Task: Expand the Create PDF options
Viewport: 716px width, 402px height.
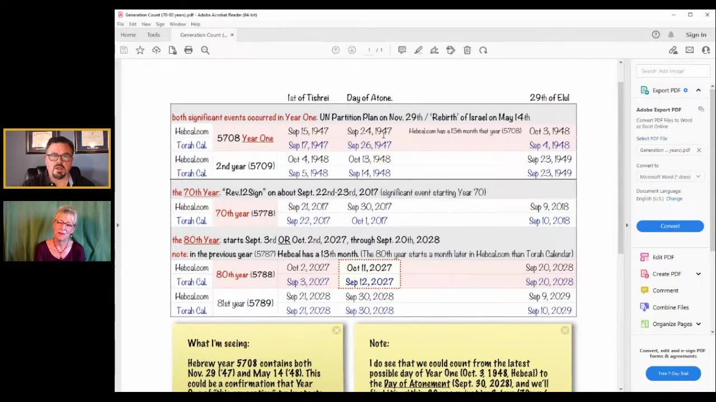Action: [698, 274]
